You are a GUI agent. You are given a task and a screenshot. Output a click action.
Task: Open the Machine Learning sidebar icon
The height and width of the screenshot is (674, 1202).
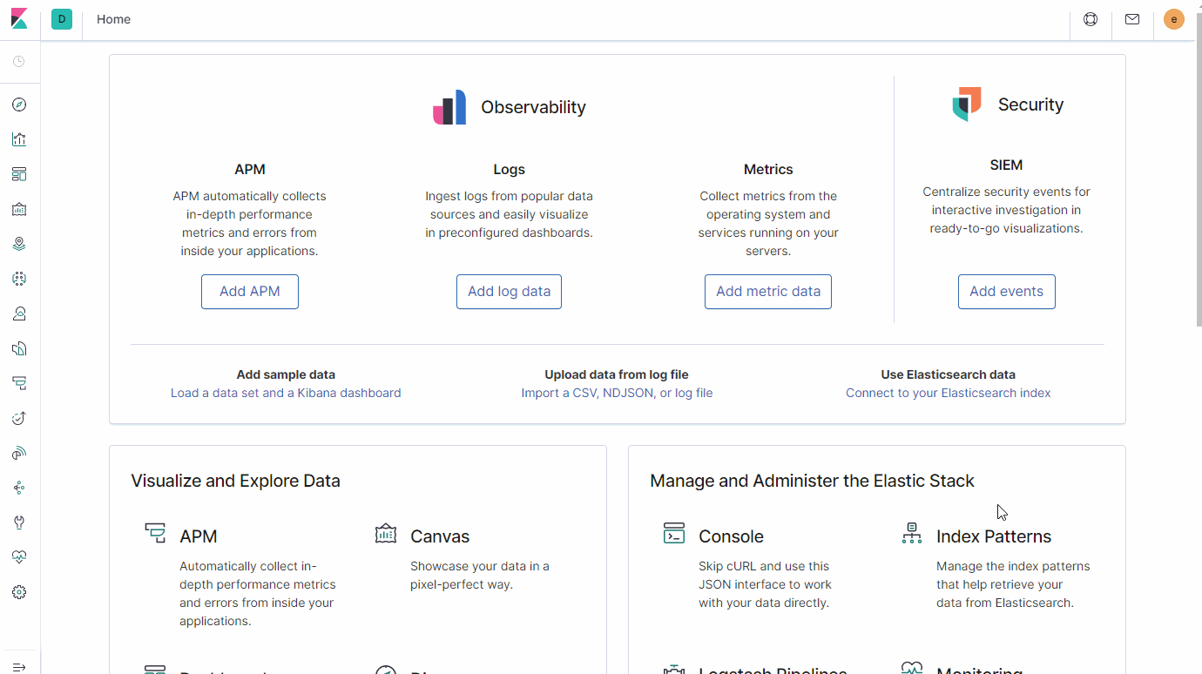19,278
